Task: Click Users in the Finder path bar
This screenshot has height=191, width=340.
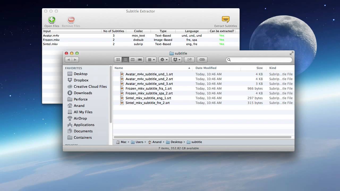Action: (x=137, y=142)
